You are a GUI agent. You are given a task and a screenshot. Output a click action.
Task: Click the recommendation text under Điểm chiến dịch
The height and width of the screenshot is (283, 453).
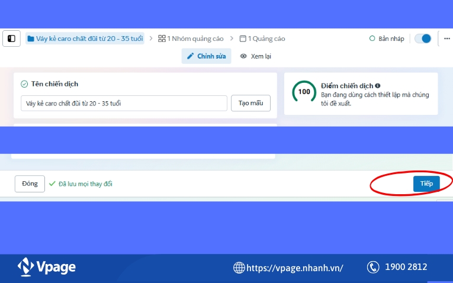click(x=375, y=99)
